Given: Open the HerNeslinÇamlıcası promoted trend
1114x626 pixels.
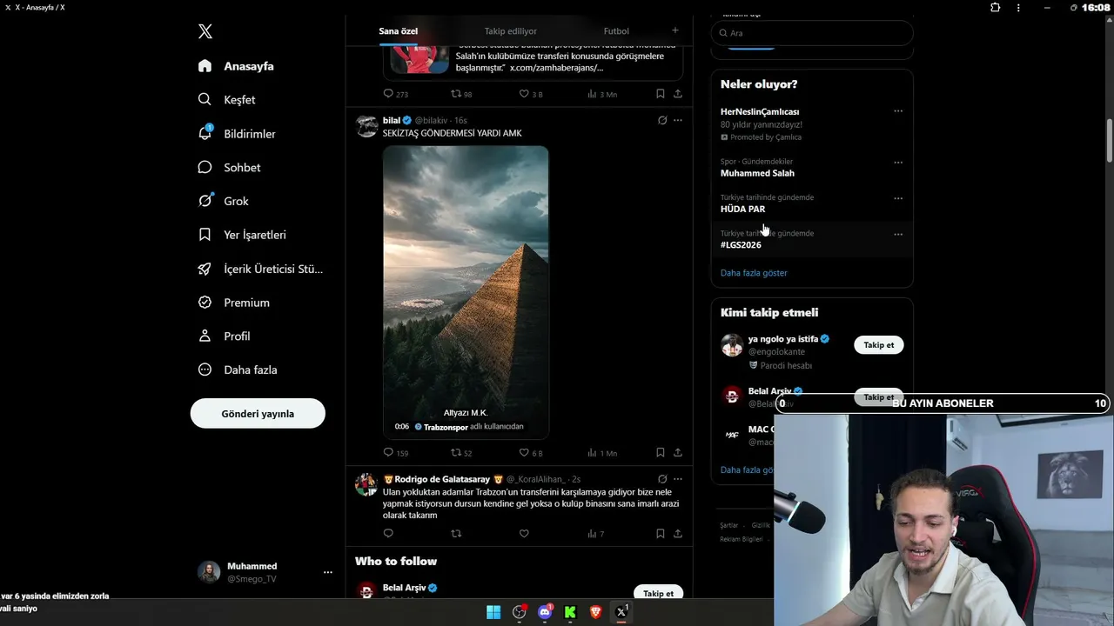Looking at the screenshot, I should pos(812,123).
